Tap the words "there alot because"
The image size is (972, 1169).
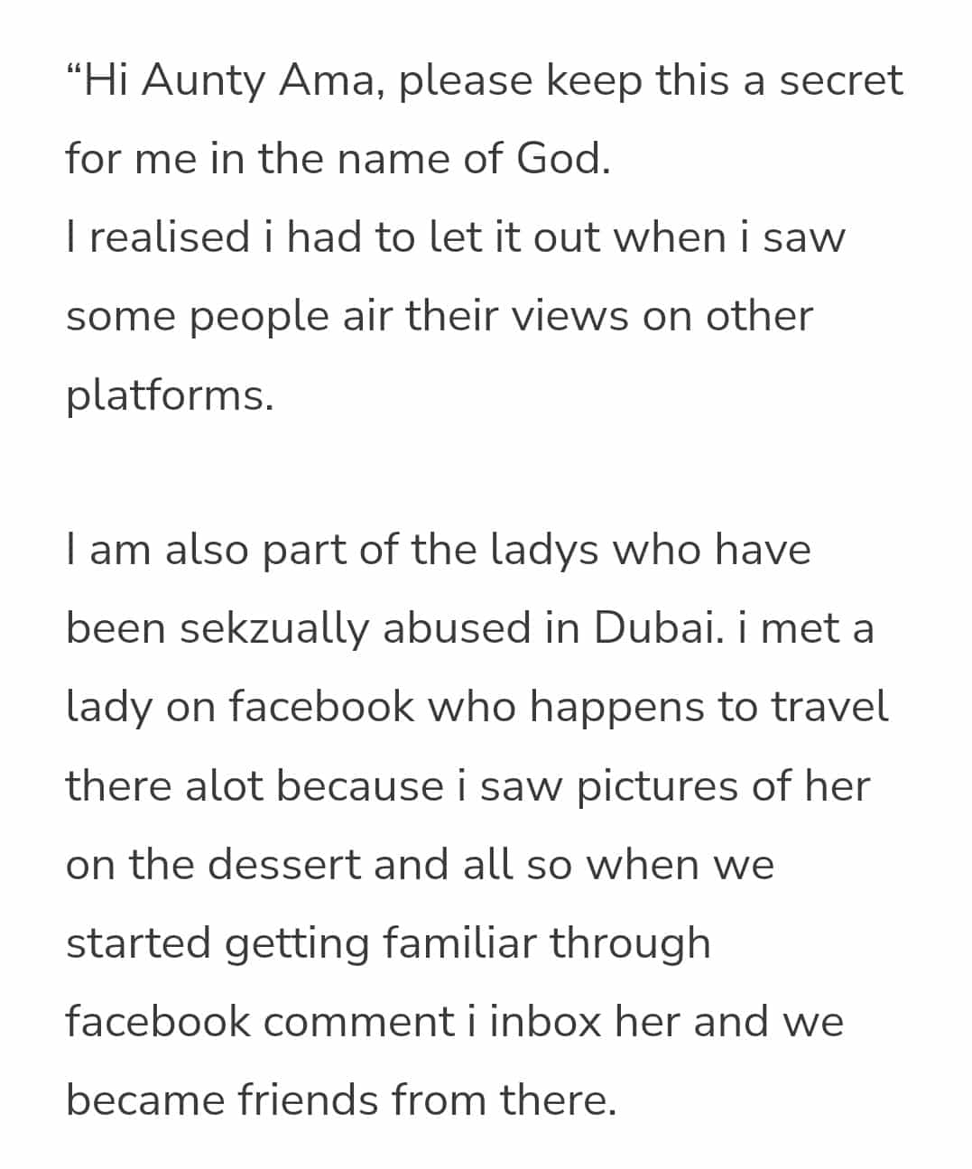coord(255,785)
